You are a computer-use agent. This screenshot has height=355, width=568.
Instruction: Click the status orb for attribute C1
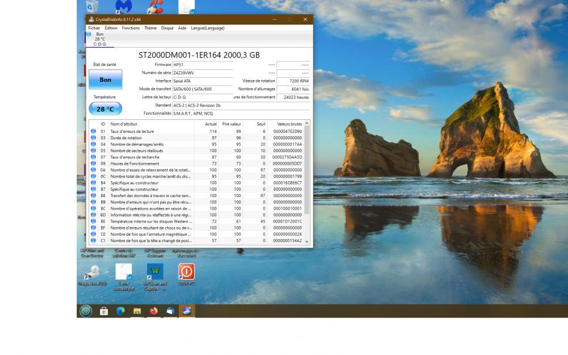coord(93,240)
